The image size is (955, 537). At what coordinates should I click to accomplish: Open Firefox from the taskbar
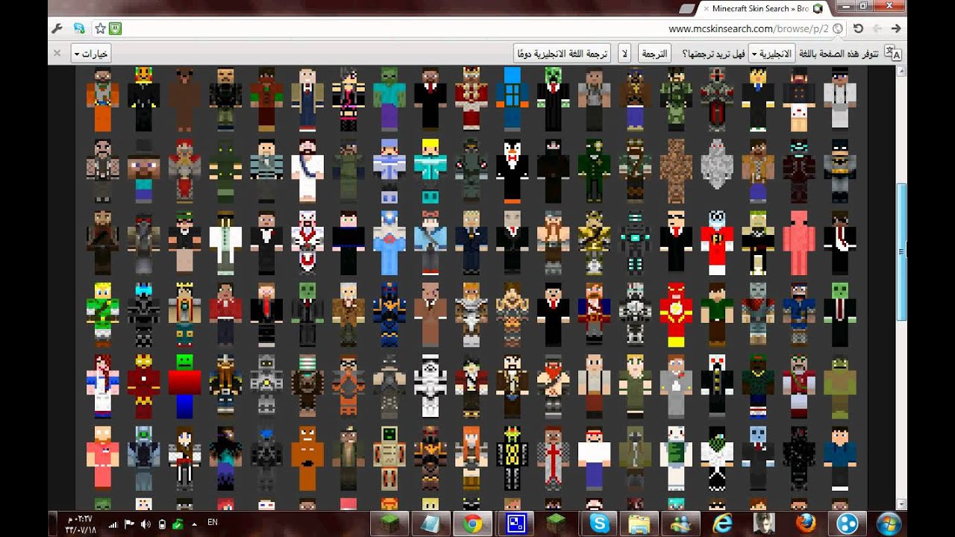pyautogui.click(x=804, y=523)
